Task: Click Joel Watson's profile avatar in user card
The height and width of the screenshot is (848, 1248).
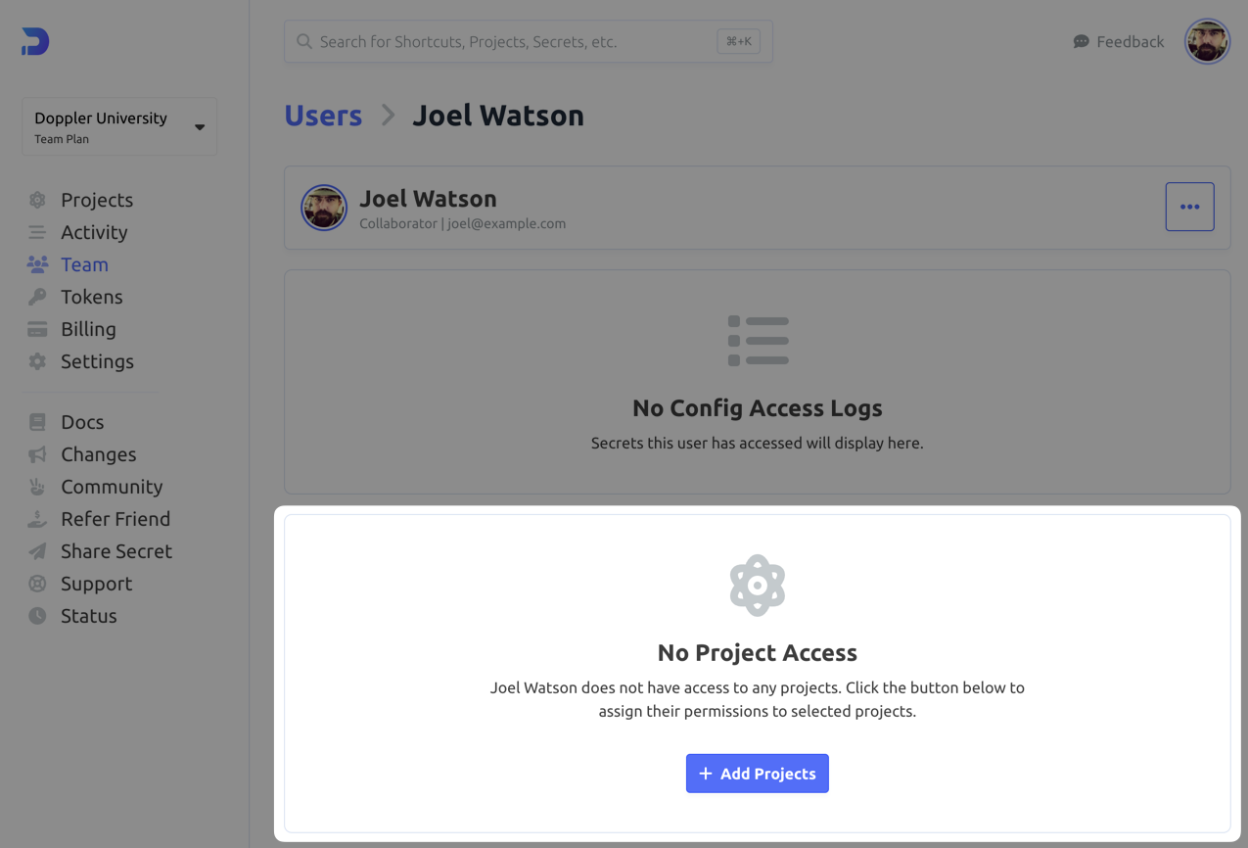Action: 324,208
